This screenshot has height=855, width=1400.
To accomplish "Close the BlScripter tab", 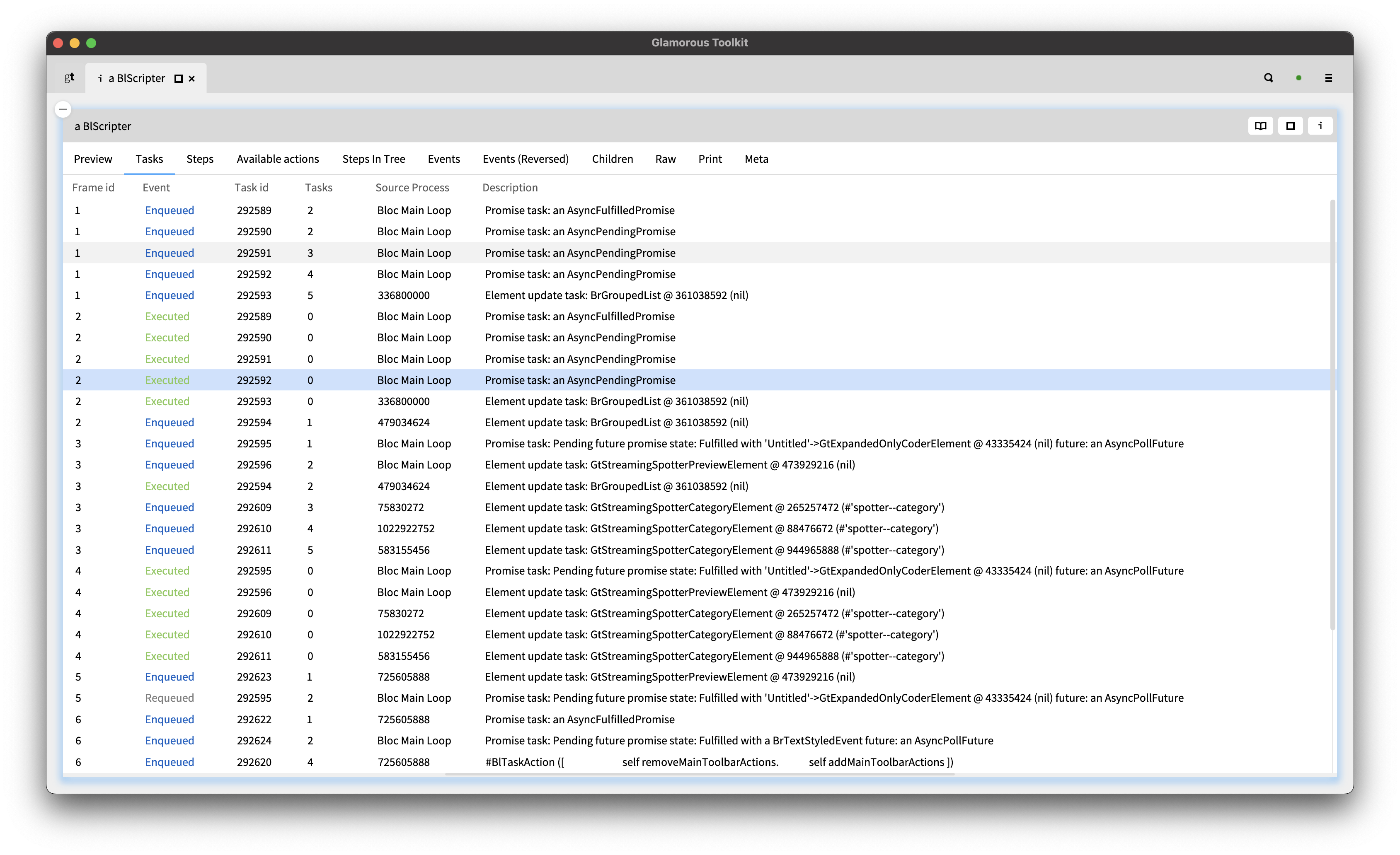I will pos(191,78).
